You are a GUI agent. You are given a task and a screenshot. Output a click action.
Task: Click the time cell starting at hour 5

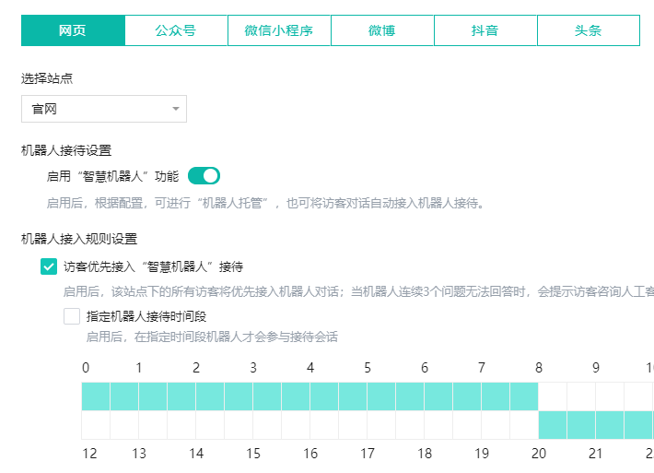pos(381,396)
